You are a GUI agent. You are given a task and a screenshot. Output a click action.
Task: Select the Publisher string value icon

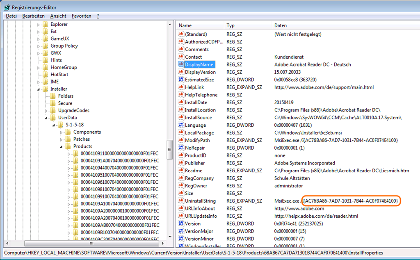pyautogui.click(x=181, y=163)
